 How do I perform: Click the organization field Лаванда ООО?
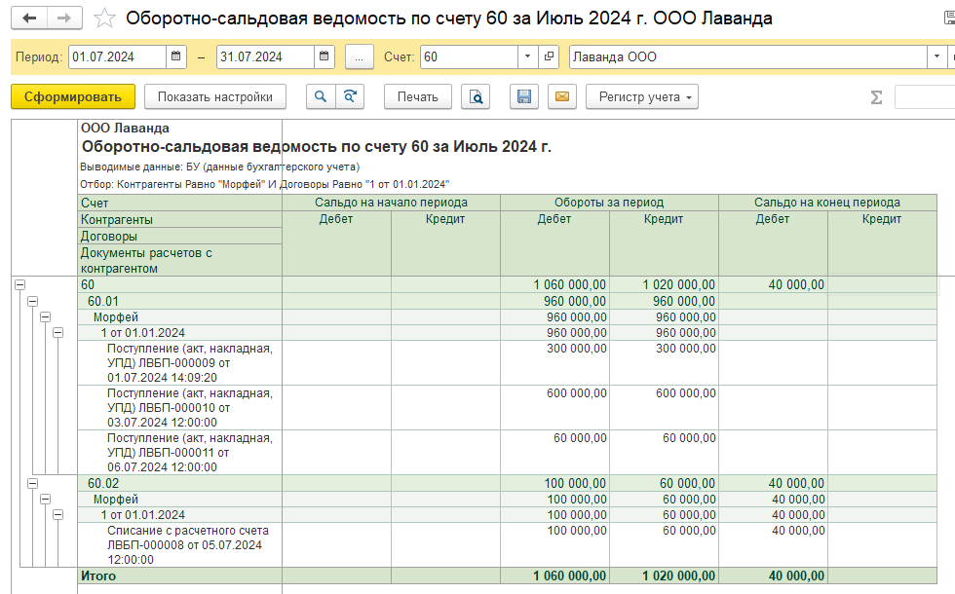[x=748, y=56]
